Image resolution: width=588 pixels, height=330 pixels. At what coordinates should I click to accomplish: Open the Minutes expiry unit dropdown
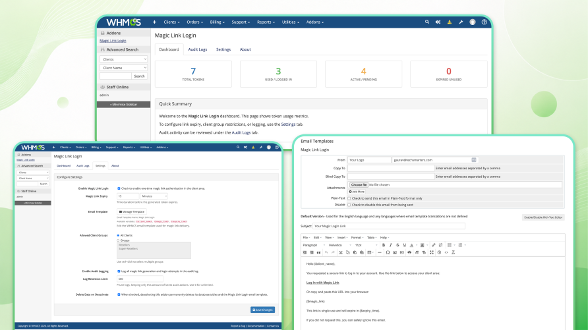154,196
